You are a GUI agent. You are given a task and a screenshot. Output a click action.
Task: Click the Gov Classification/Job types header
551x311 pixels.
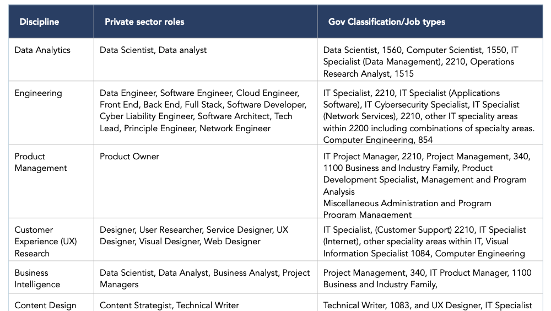(386, 22)
